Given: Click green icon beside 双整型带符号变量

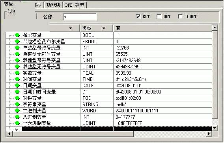Looking at the screenshot, I should coord(17,60).
